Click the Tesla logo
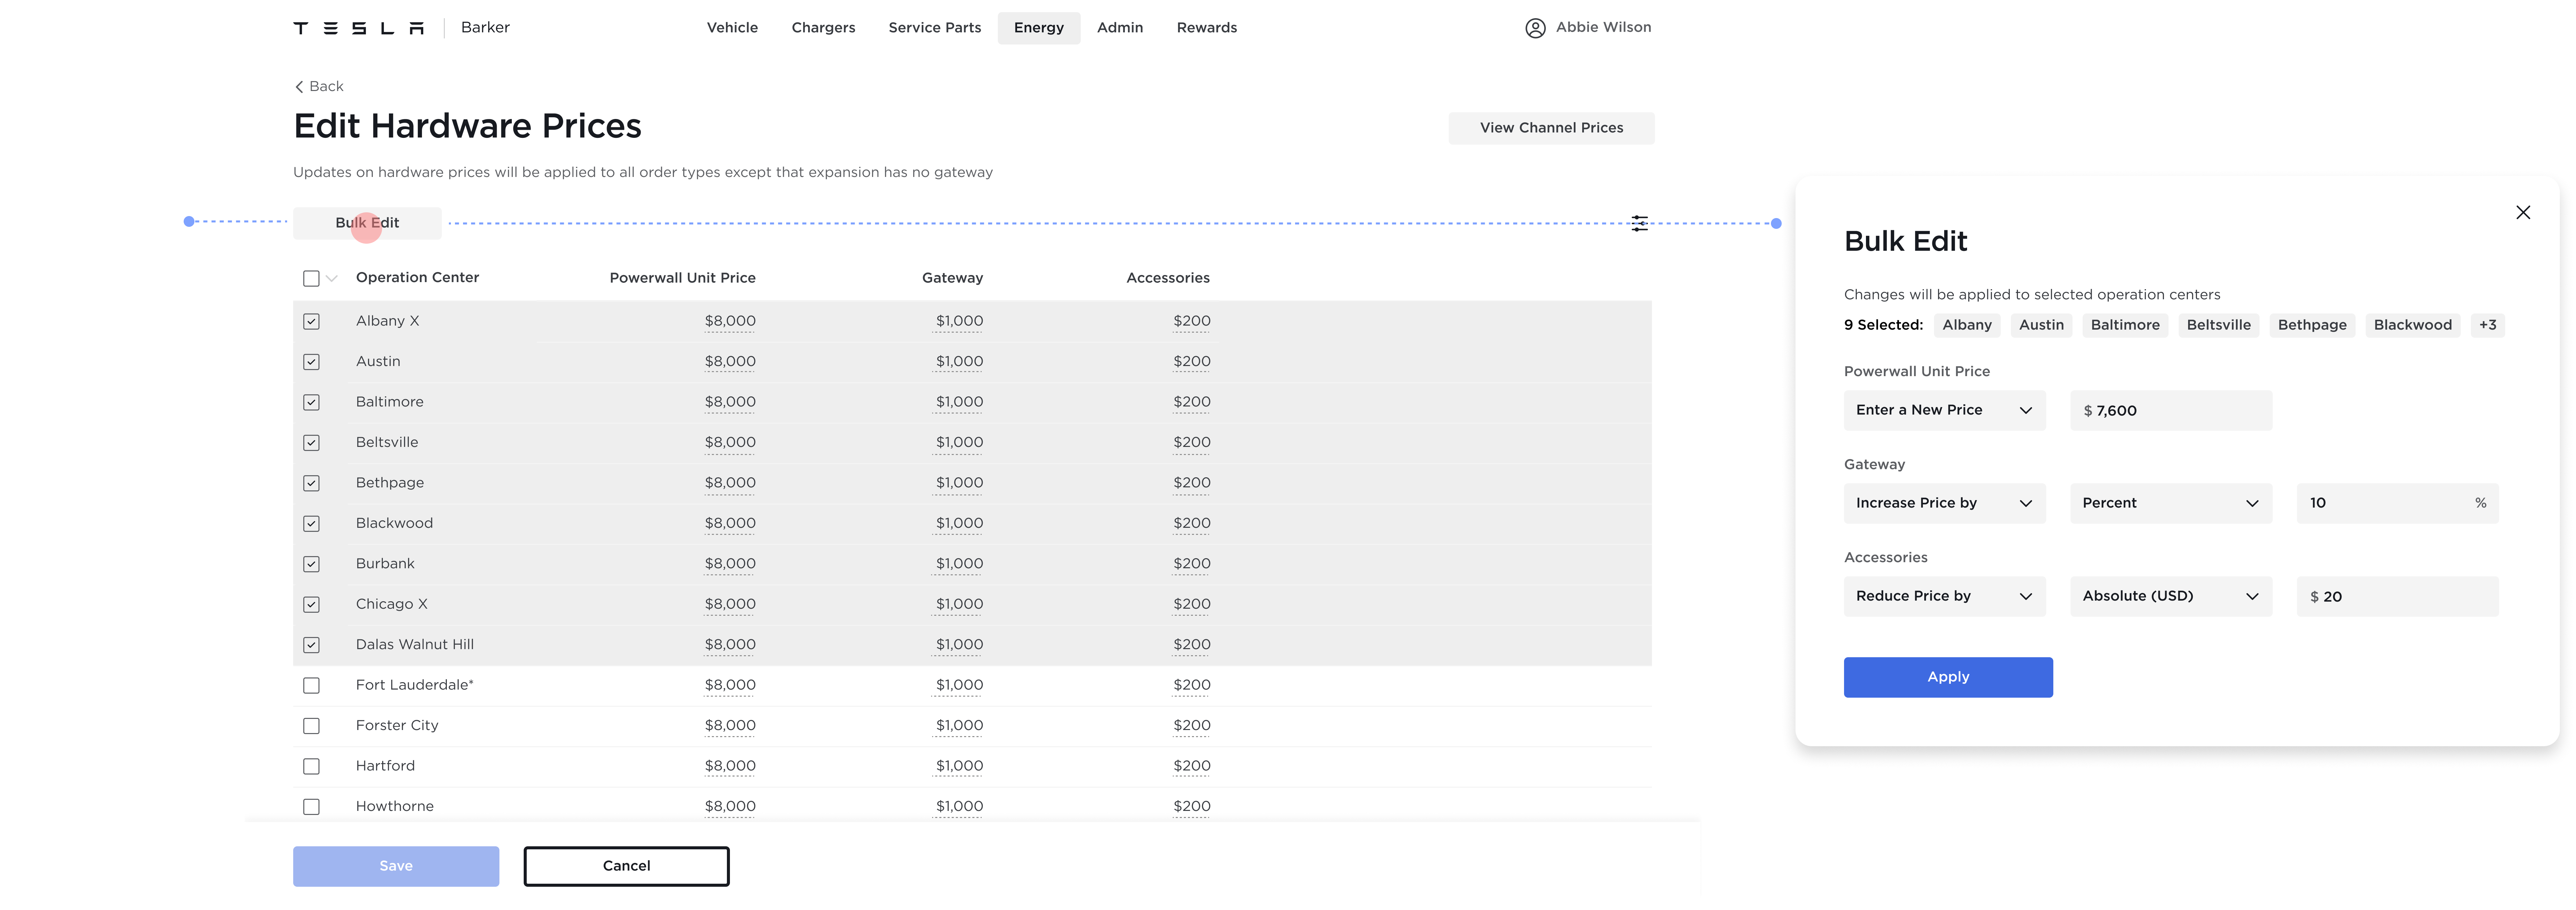The height and width of the screenshot is (910, 2576). (x=358, y=28)
